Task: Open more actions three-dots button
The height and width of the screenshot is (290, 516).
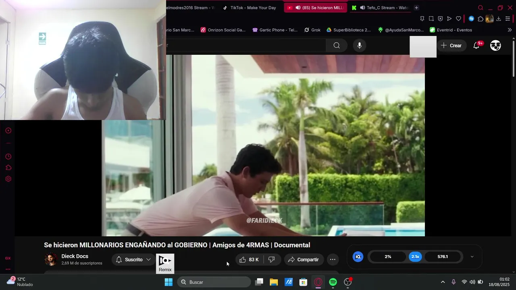Action: tap(333, 260)
